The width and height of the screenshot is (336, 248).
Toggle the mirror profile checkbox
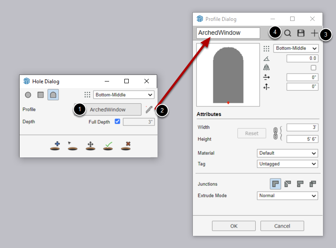coord(313,68)
